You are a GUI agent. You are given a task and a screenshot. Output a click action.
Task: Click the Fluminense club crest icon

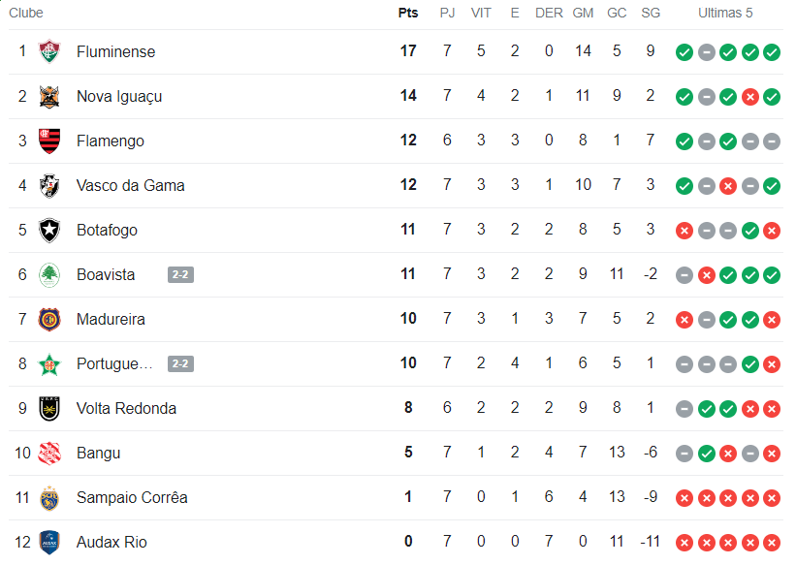tap(48, 51)
